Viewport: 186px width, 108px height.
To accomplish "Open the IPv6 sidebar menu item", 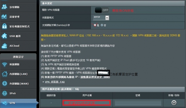I will 18,93.
